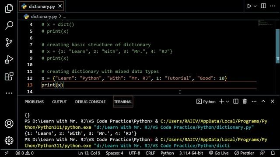Create a new terminal with plus icon

[x=222, y=102]
